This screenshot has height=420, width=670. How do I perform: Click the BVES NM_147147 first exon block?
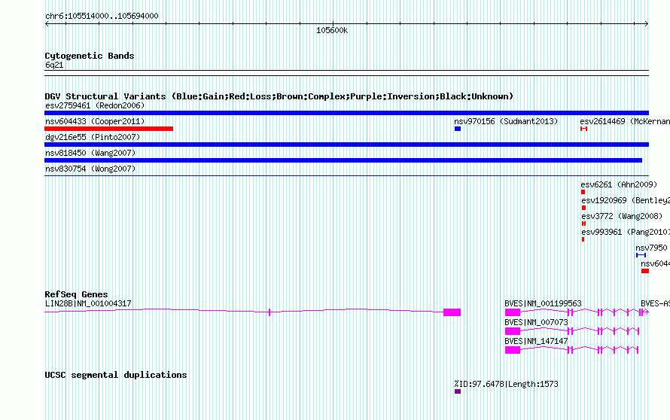(513, 350)
